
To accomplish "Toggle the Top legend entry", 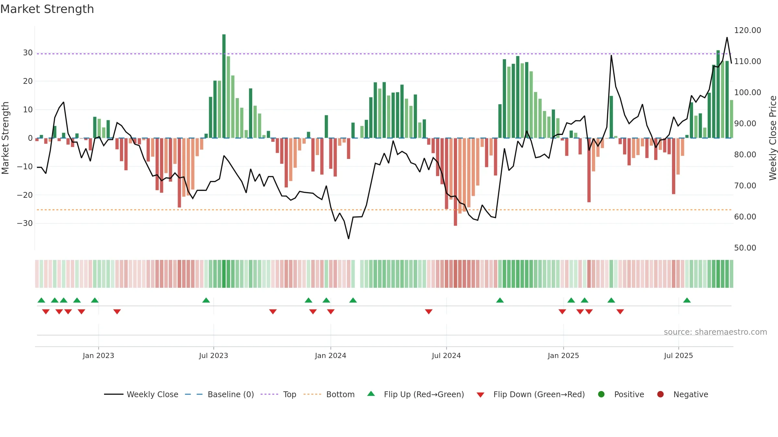I will pyautogui.click(x=278, y=394).
